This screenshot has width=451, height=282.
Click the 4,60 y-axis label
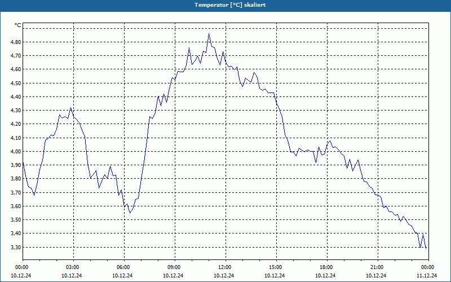[x=16, y=69]
